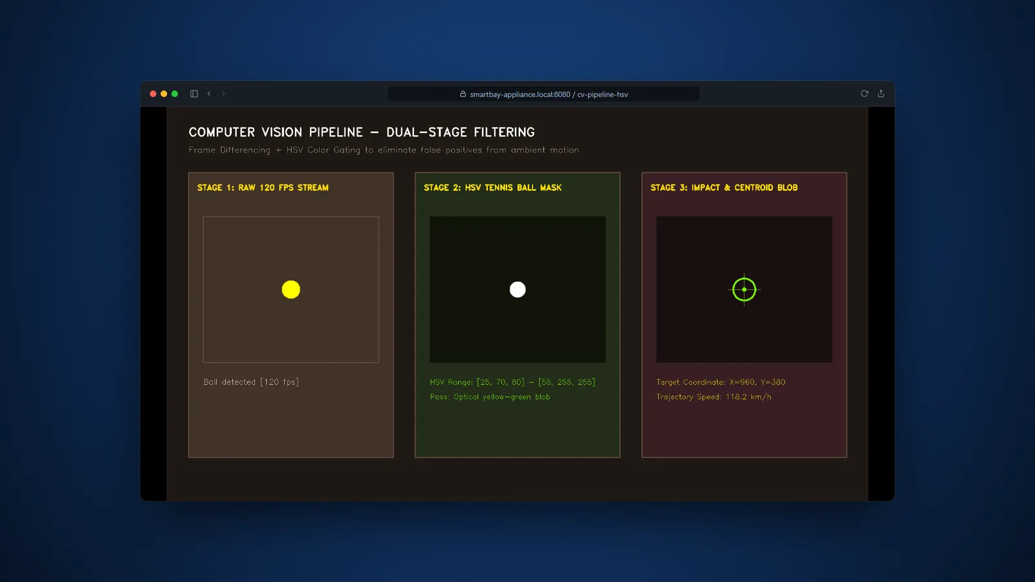
Task: Go back with the left chevron
Action: click(x=209, y=94)
